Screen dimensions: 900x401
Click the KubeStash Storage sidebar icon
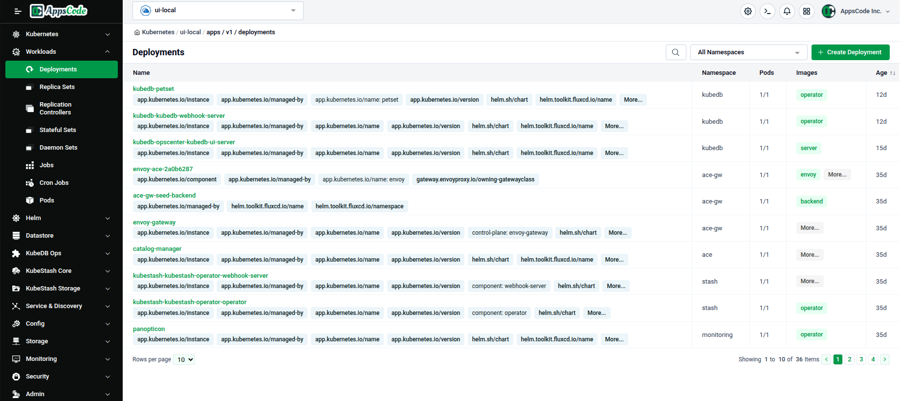16,289
